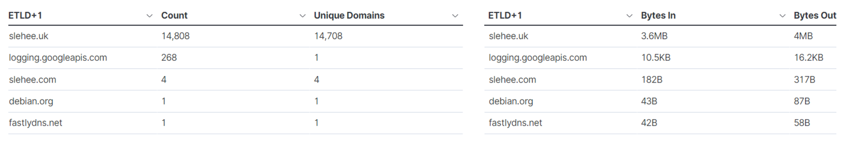Open the Unique Domains column chevron menu
The width and height of the screenshot is (847, 151).
(x=455, y=16)
